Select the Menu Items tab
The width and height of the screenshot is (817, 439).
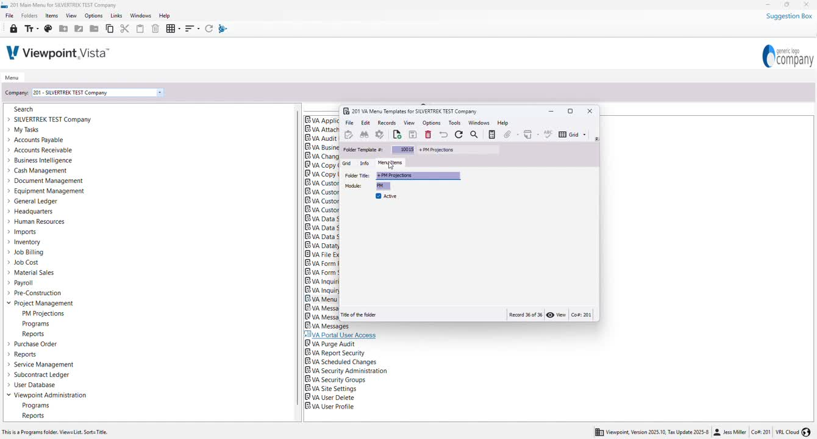coord(390,163)
